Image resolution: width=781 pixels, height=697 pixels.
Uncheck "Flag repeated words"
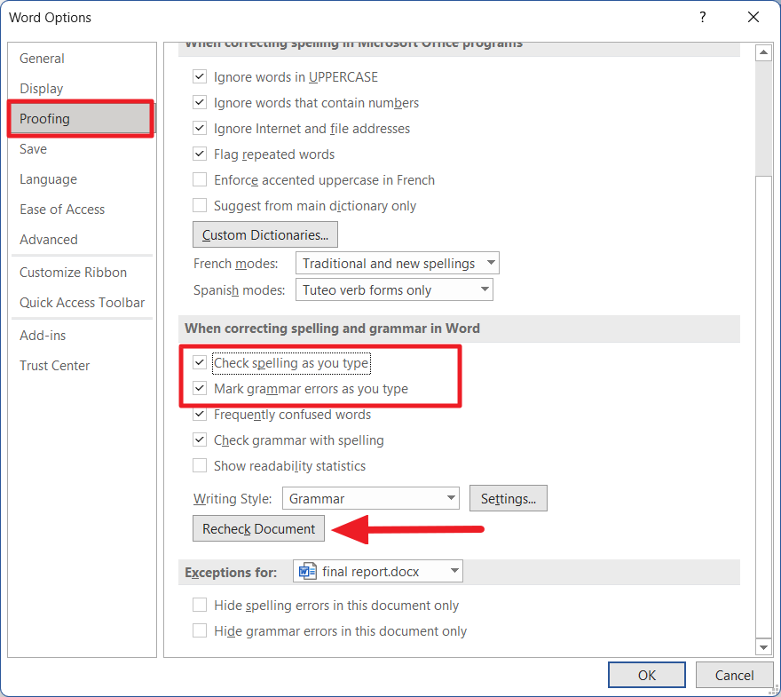pyautogui.click(x=200, y=154)
